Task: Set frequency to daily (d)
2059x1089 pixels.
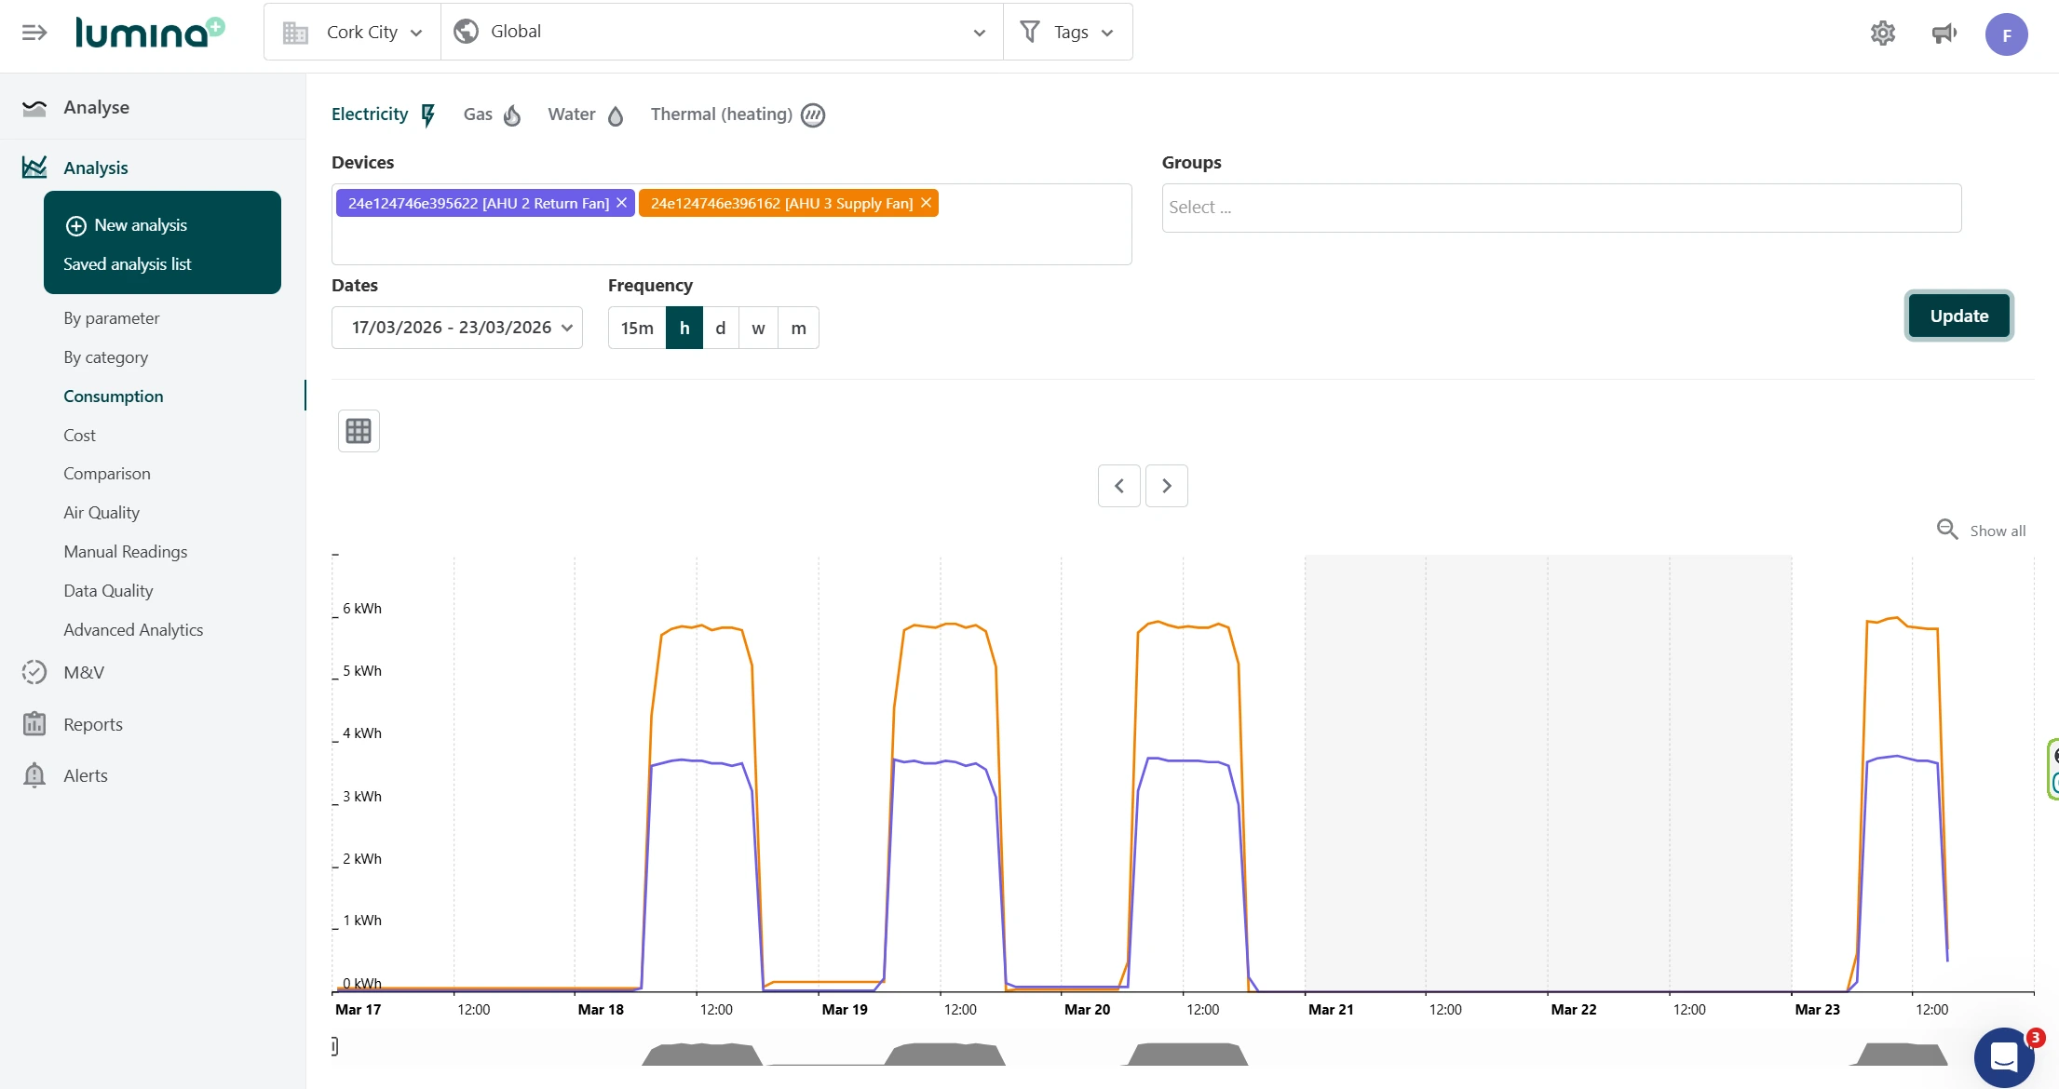Action: (720, 329)
